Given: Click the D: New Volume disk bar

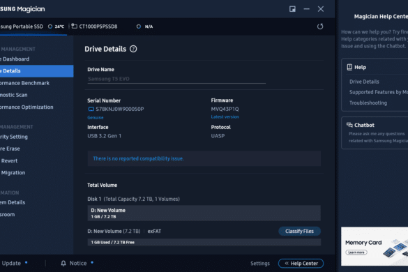Looking at the screenshot, I should click(204, 213).
